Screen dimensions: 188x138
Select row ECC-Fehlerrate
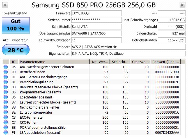click(x=91, y=117)
